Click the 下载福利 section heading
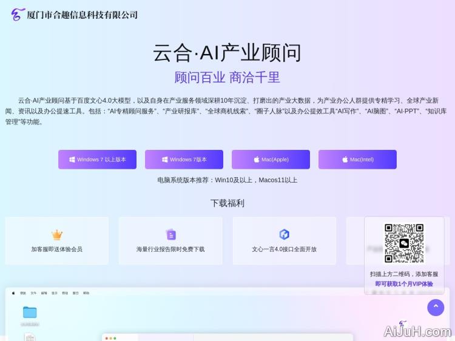Screen dimensions: 455x341 pyautogui.click(x=227, y=203)
